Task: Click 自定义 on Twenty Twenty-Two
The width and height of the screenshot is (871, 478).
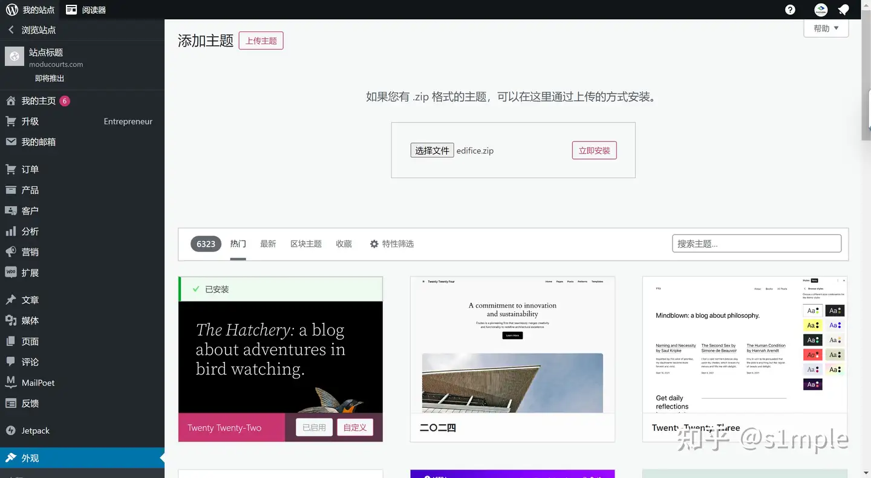Action: pos(355,427)
